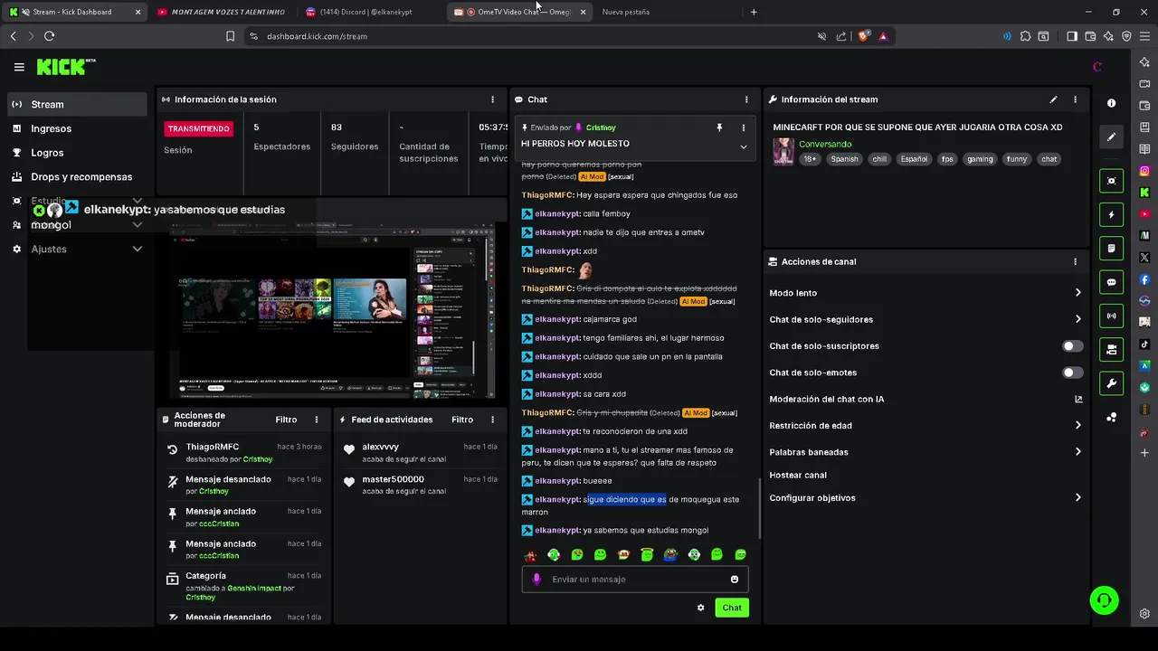The height and width of the screenshot is (651, 1158).
Task: Open options menu of pinned message
Action: [744, 127]
